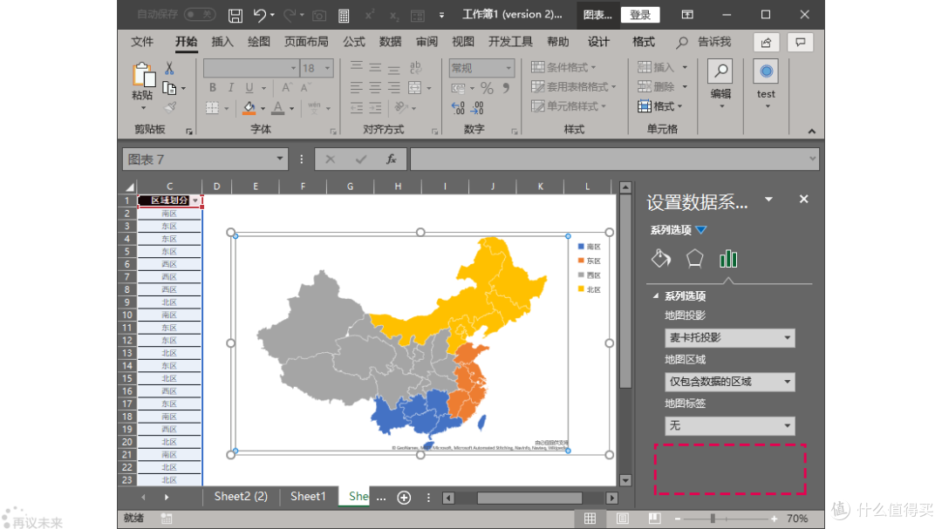Viewport: 942px width, 529px height.
Task: Click the comma style icon
Action: [506, 88]
